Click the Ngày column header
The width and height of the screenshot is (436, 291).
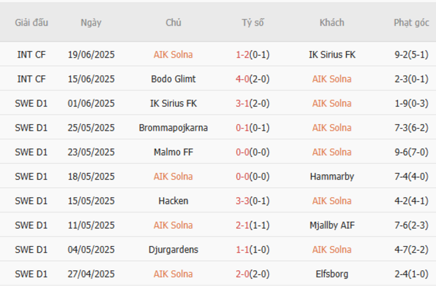pos(91,23)
